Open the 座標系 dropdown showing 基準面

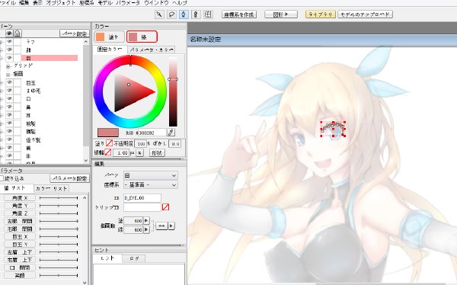coord(150,185)
